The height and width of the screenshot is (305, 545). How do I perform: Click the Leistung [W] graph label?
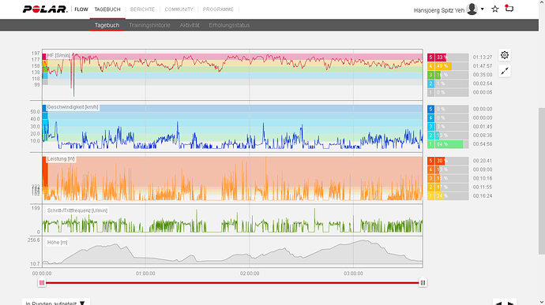(61, 159)
